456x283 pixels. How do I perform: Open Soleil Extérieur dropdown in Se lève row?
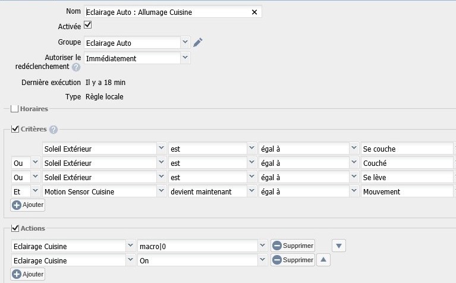click(x=161, y=177)
